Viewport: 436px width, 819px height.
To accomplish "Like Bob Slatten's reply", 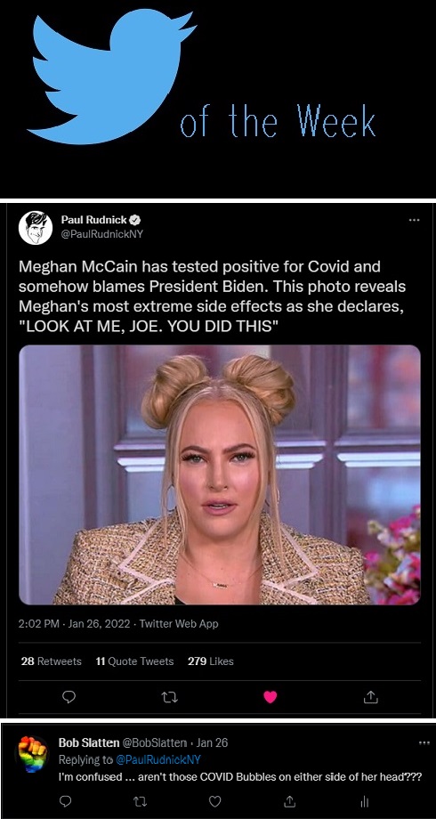I will [x=215, y=801].
